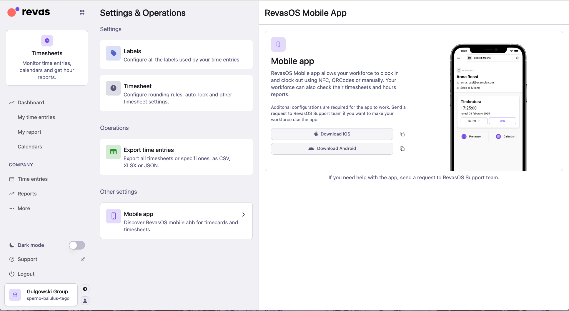Select My time entries in sidebar
569x311 pixels.
click(x=36, y=117)
